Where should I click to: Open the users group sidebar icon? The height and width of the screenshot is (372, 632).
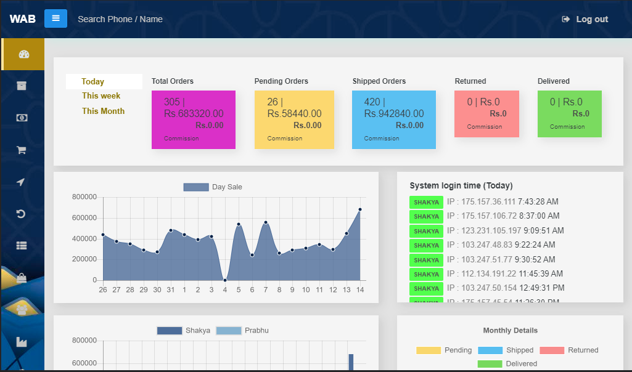pos(22,310)
